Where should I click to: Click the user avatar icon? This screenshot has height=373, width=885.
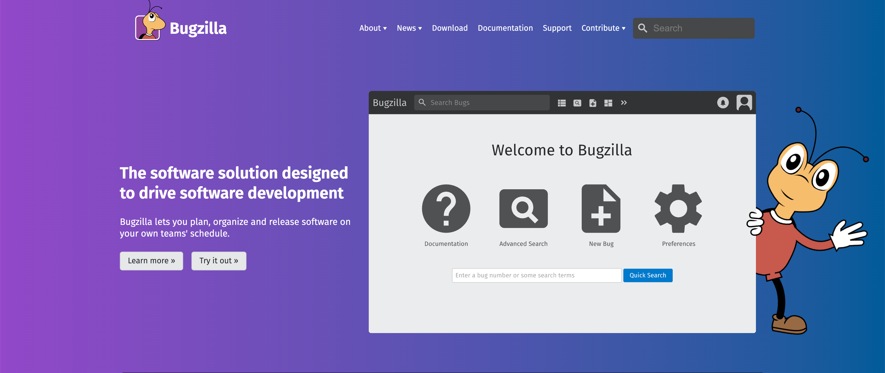(744, 103)
